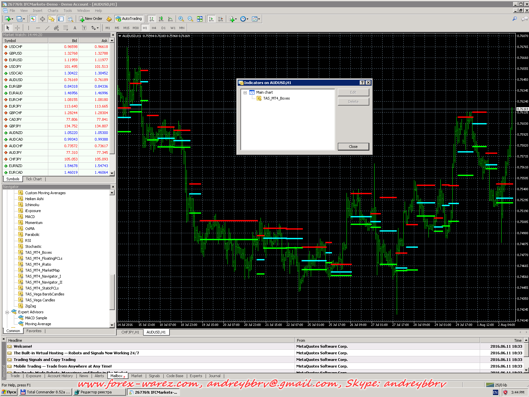
Task: Click the Zoom In magnifier icon
Action: 181,19
